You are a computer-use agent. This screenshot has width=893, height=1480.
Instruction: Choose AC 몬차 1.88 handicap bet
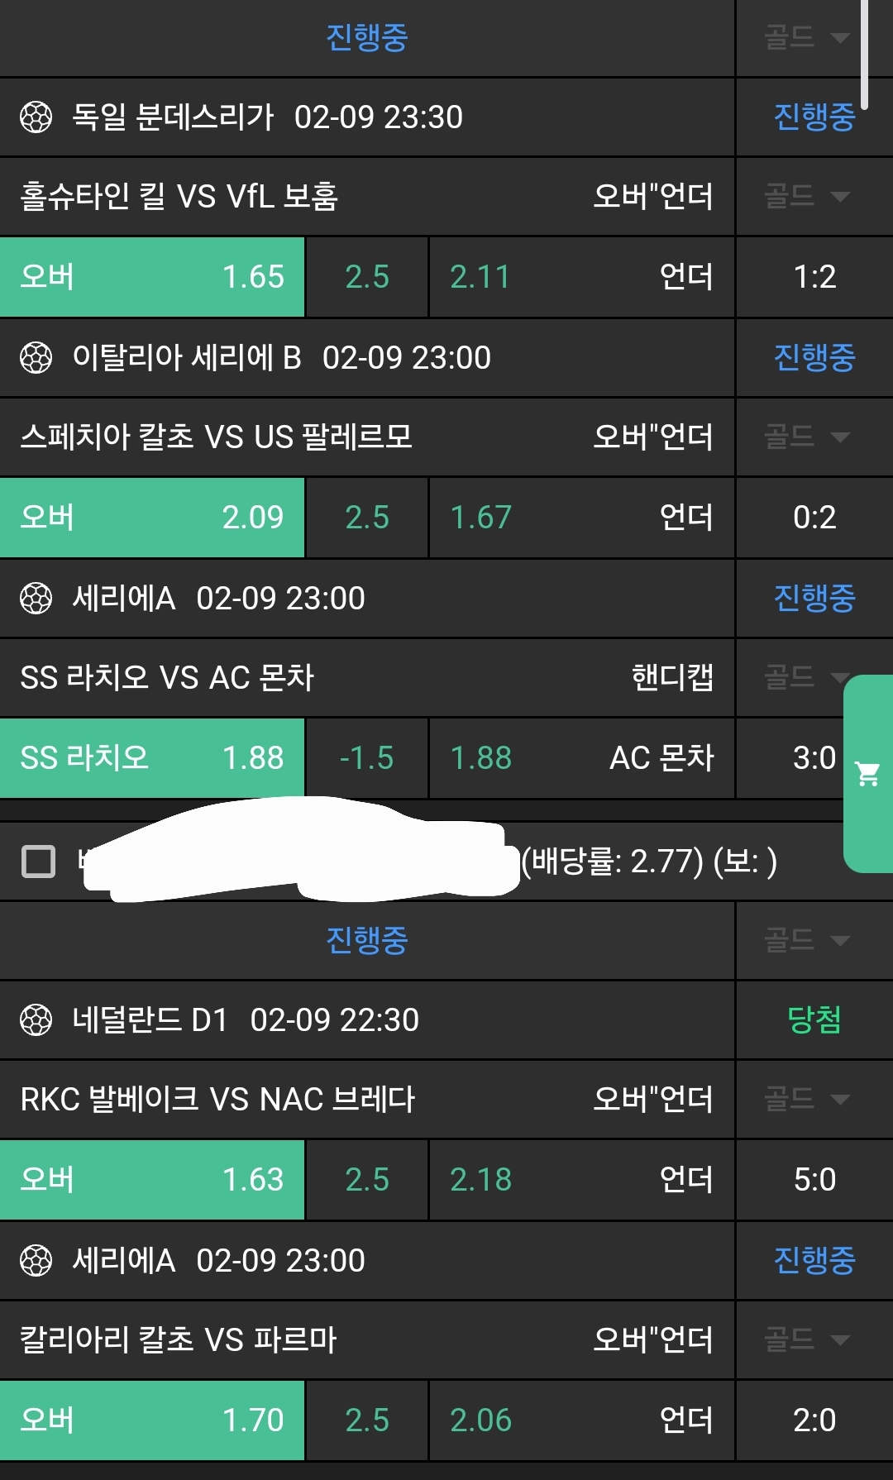coord(581,758)
